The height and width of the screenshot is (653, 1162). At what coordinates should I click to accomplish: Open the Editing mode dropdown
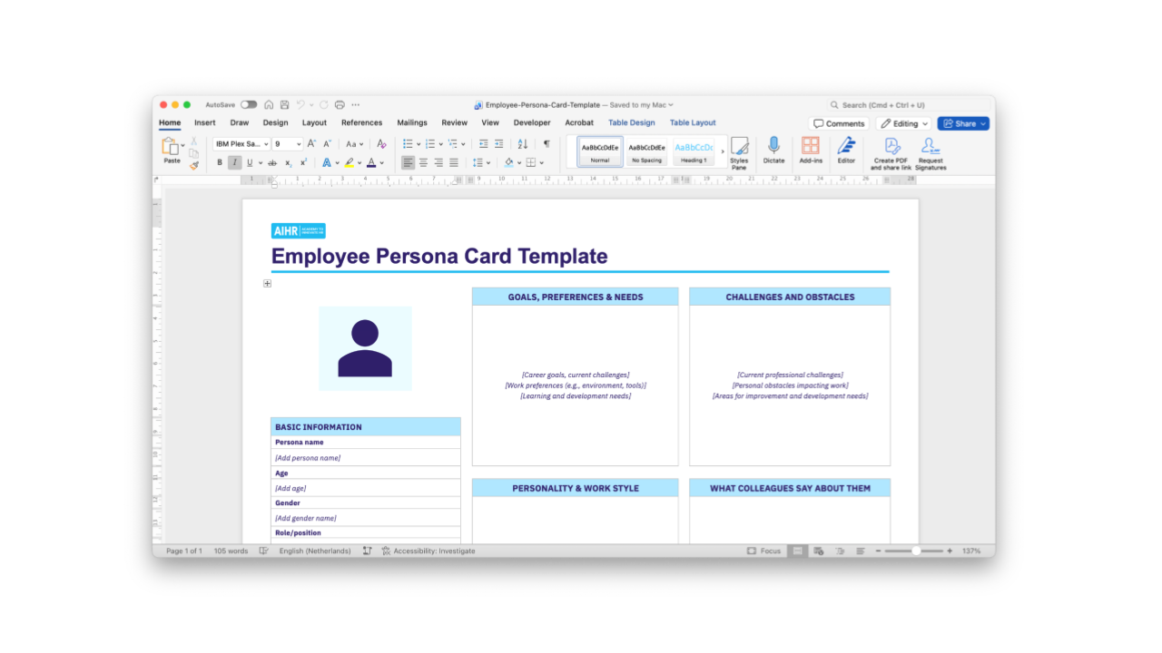[904, 123]
